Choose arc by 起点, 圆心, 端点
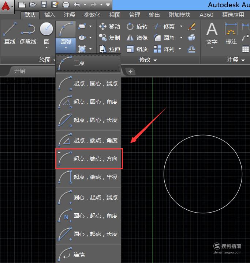 pyautogui.click(x=88, y=83)
